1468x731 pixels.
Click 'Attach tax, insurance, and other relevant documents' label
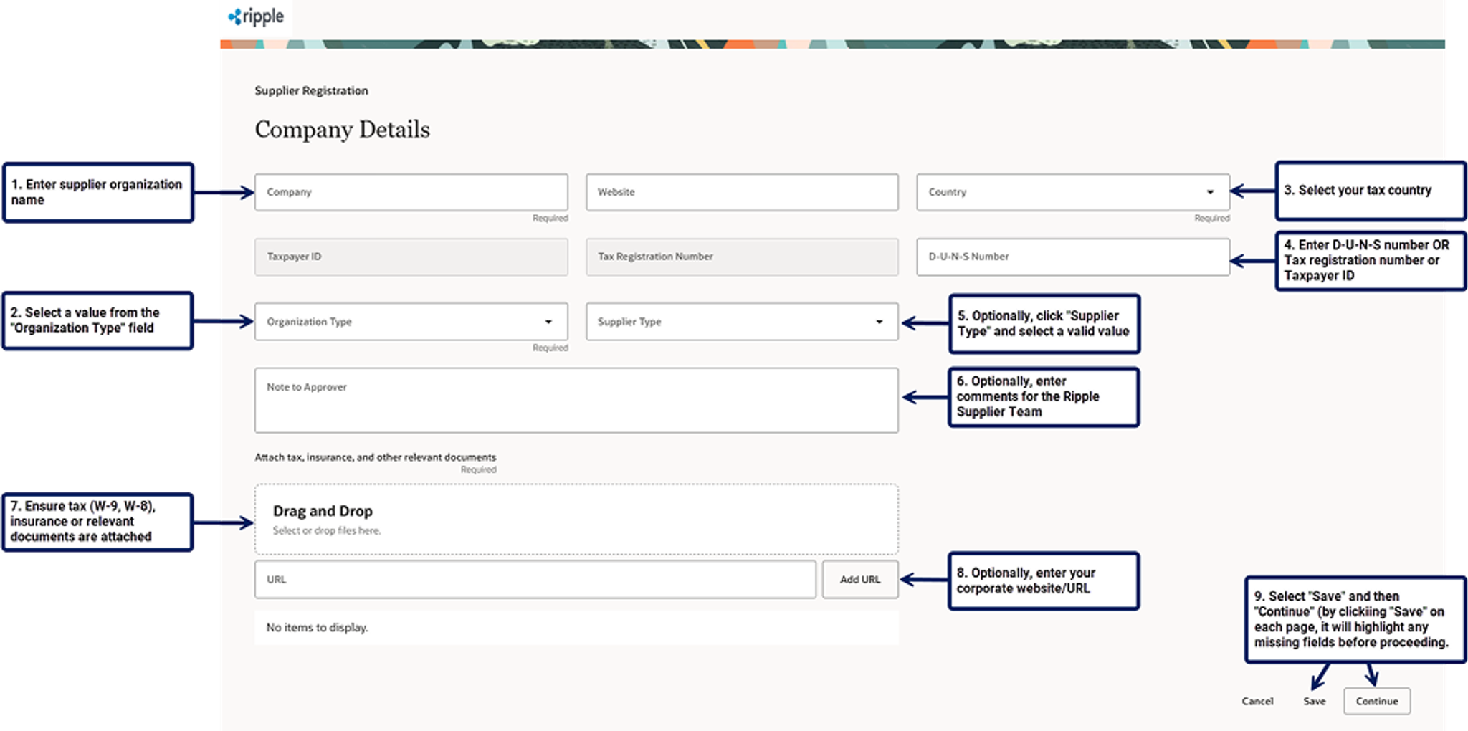(x=376, y=457)
